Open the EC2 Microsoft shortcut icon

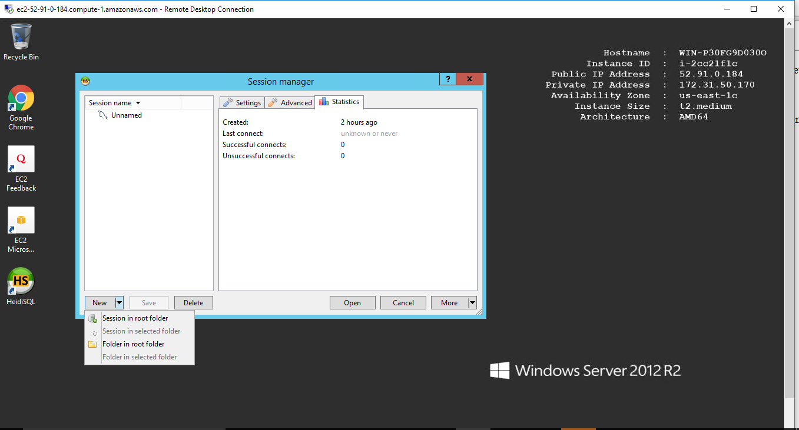(x=21, y=221)
